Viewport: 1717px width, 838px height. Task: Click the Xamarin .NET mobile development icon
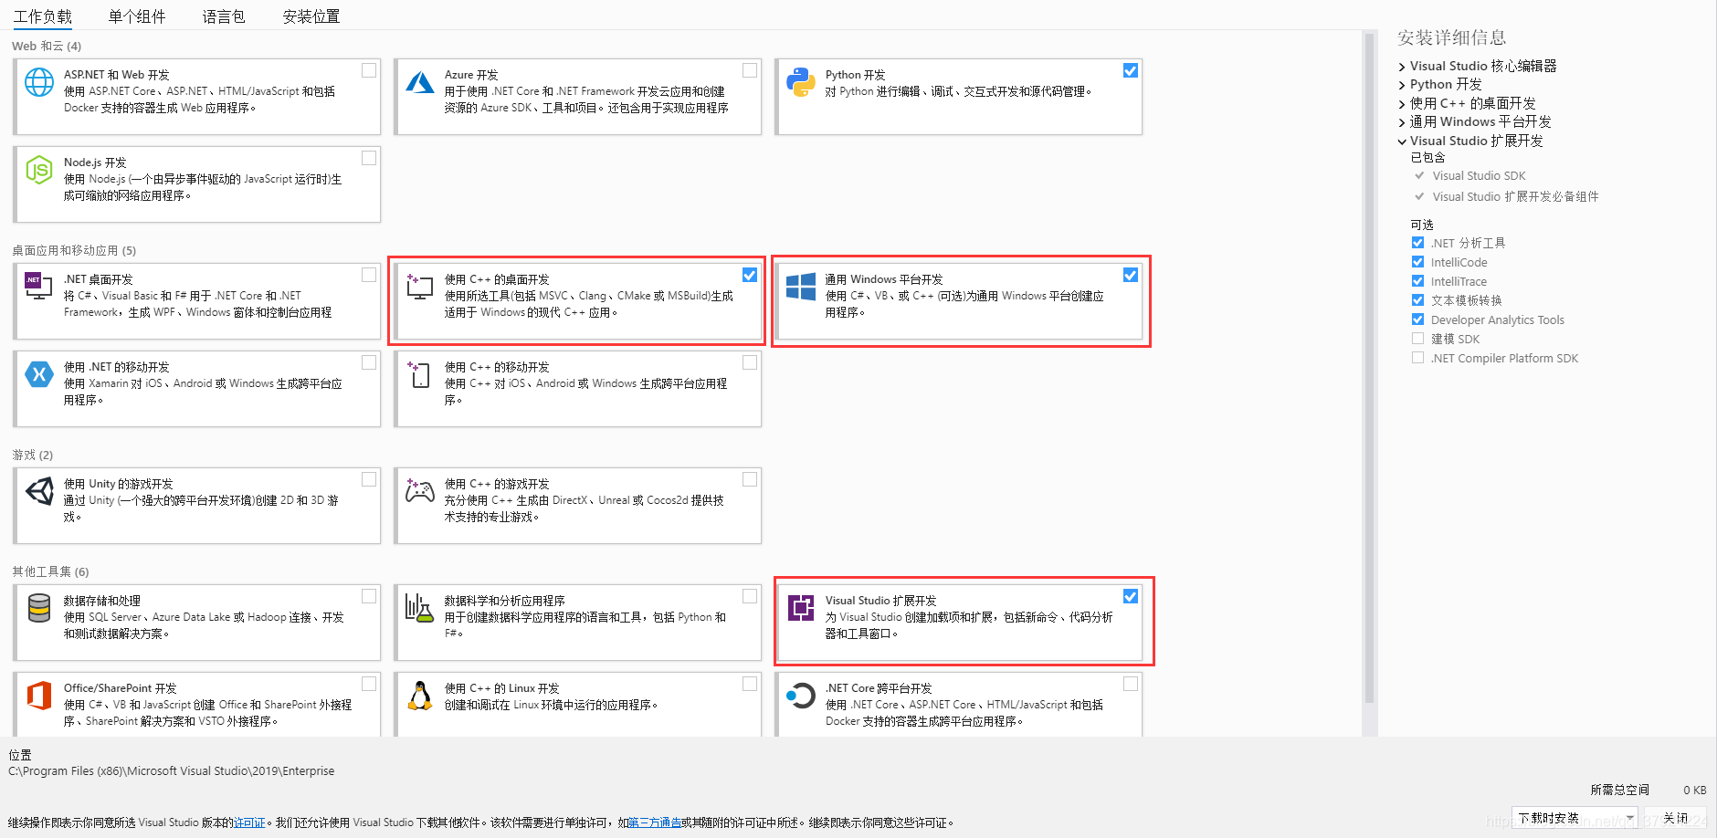point(39,374)
